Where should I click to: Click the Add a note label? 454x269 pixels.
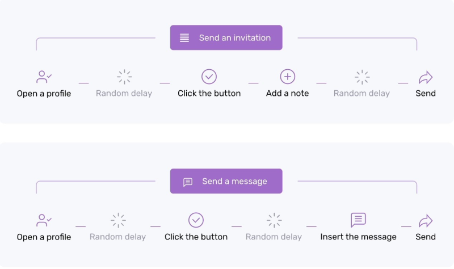(288, 94)
